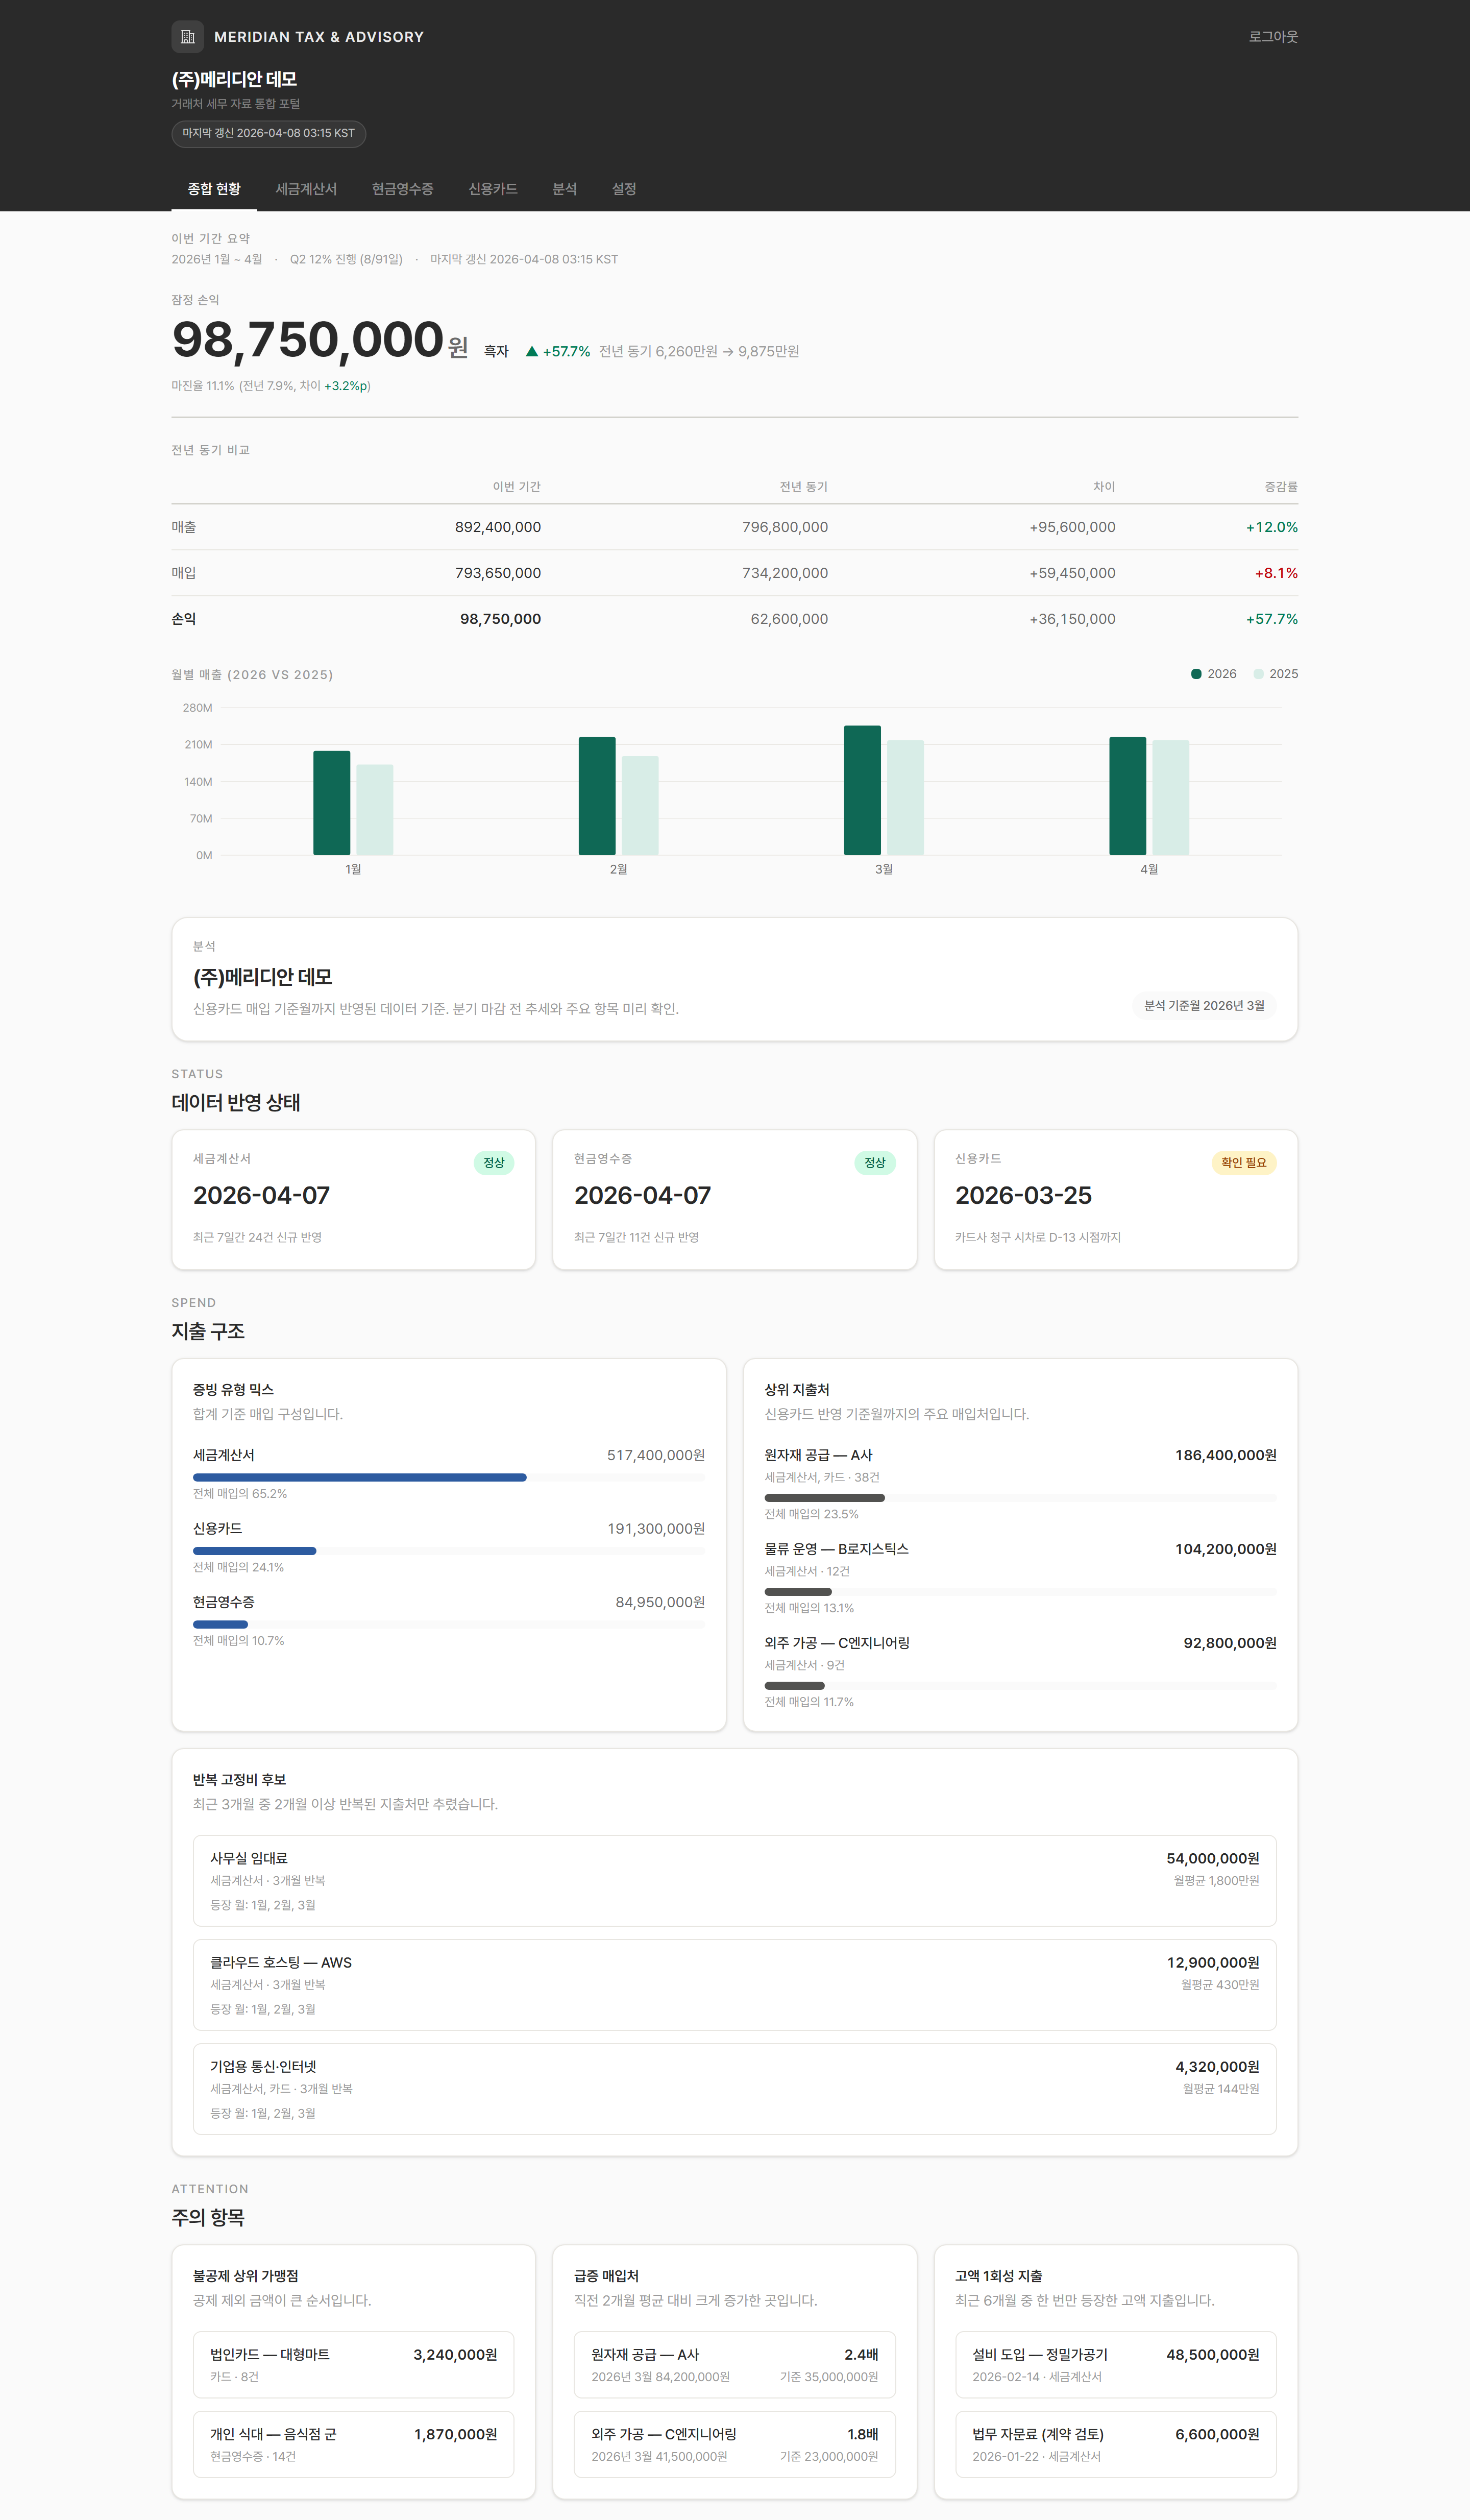Select the 신용카드 tab
This screenshot has height=2520, width=1470.
point(492,189)
